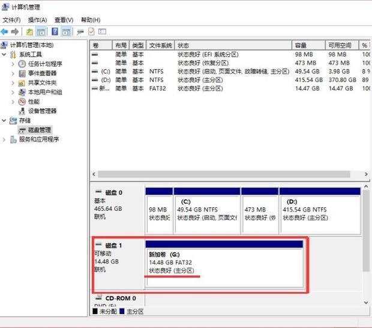Collapse the 存储 (Storage) tree node
This screenshot has height=328, width=372.
pyautogui.click(x=5, y=120)
